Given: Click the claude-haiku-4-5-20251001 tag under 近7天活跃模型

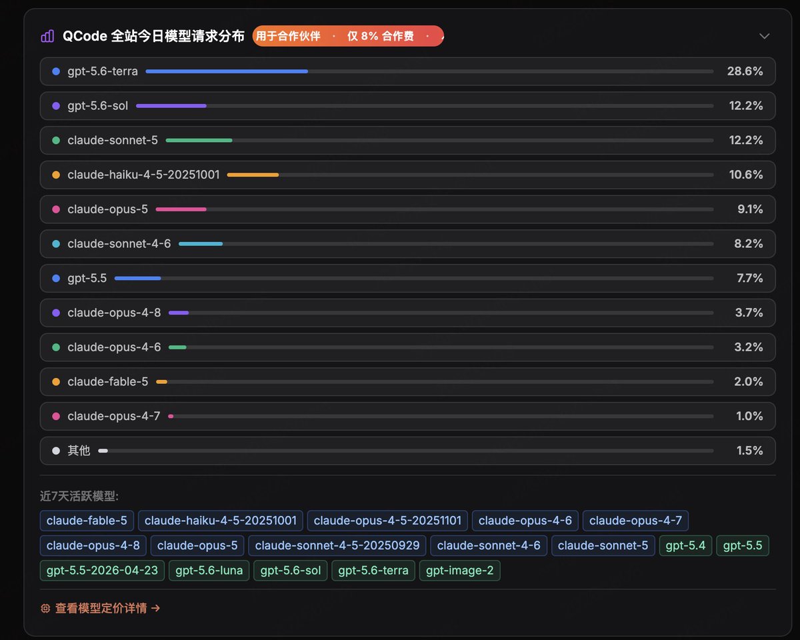Looking at the screenshot, I should tap(221, 520).
